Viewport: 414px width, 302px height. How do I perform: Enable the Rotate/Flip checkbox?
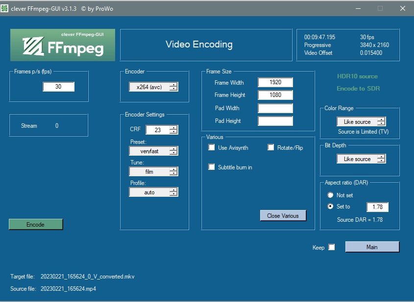pos(270,147)
